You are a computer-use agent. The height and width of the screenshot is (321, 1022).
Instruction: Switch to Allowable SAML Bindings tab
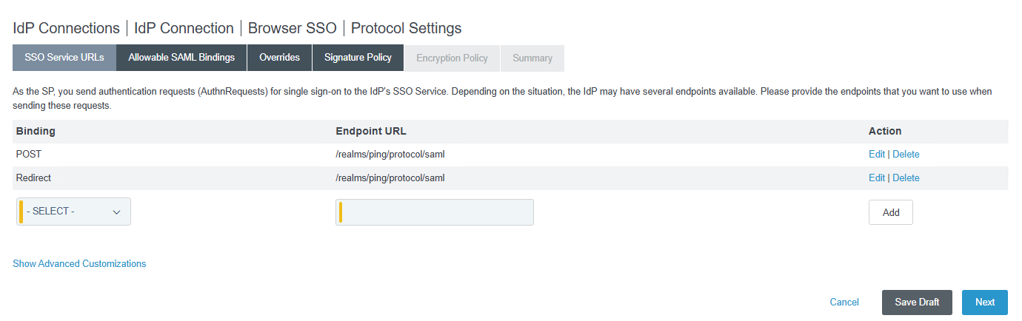(181, 58)
